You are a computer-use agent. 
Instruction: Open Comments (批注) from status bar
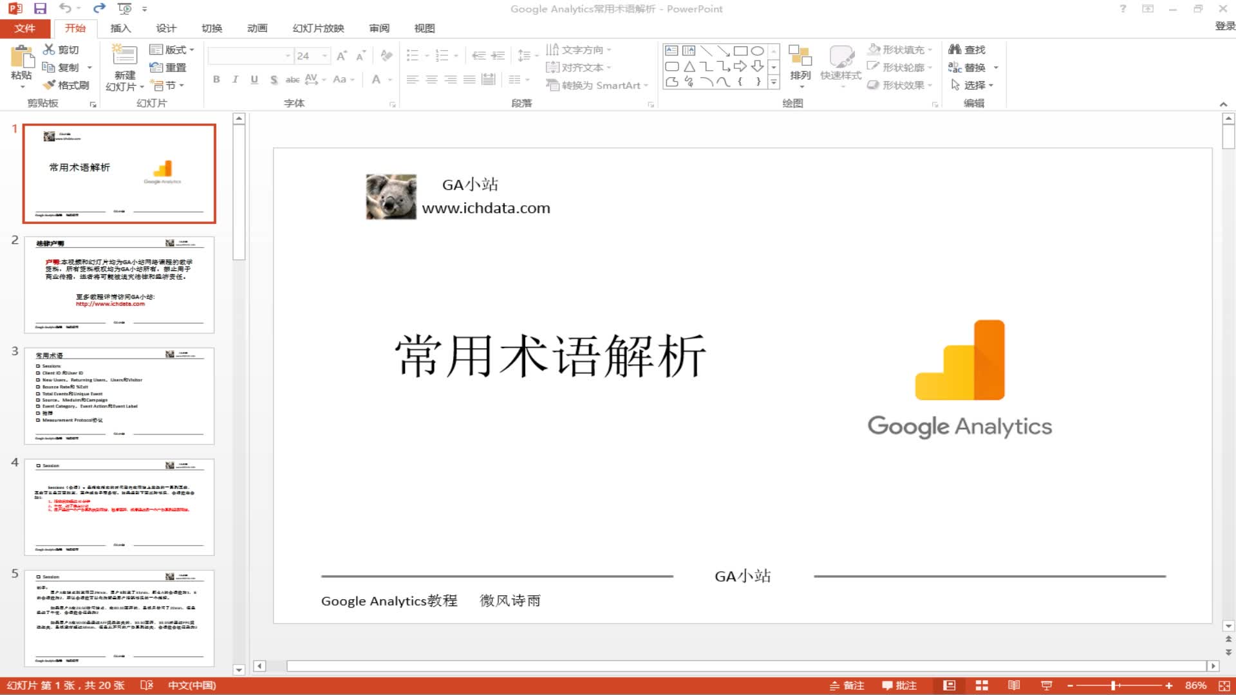tap(899, 686)
